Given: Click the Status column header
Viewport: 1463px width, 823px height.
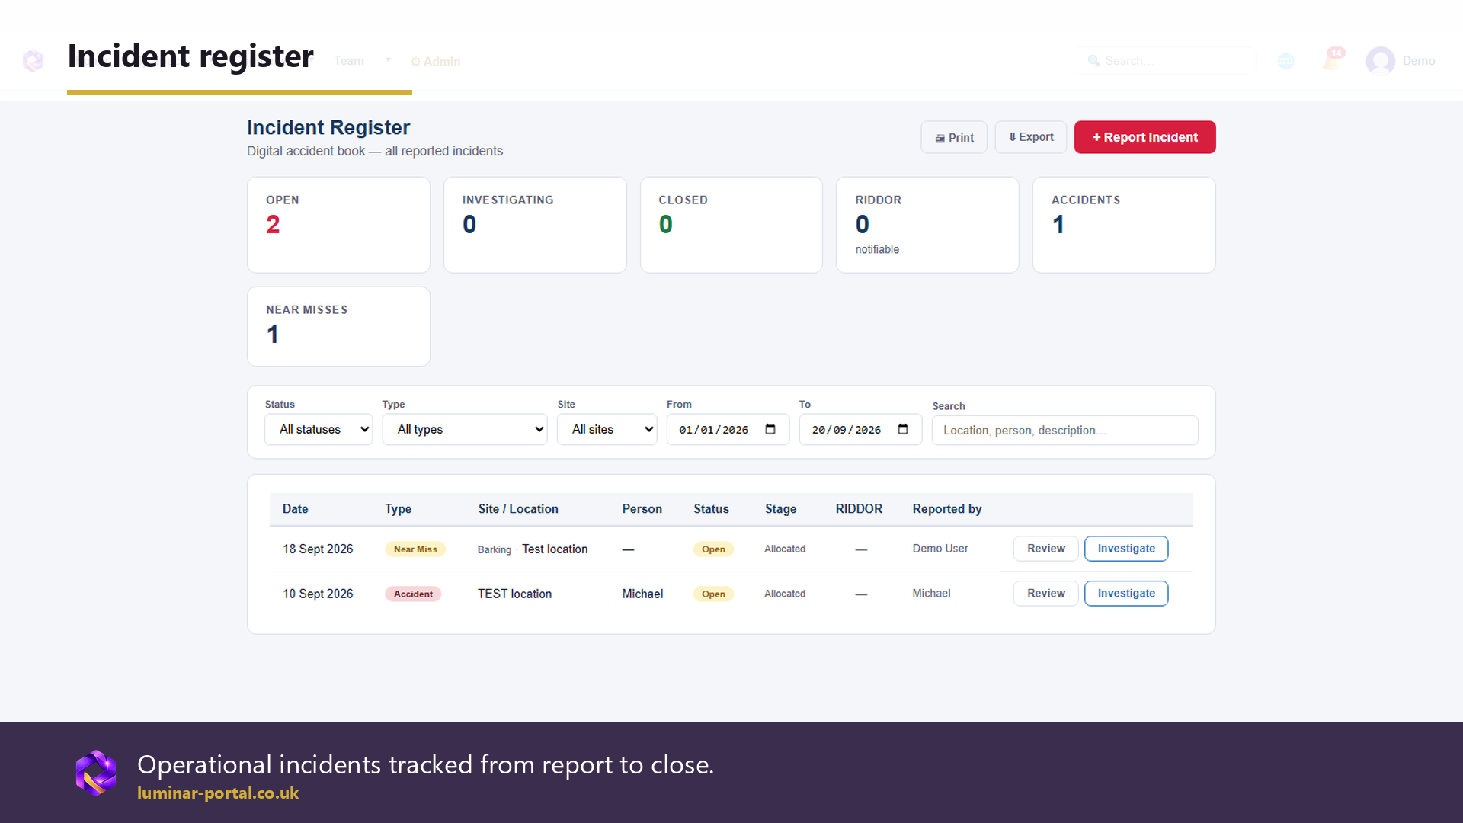Looking at the screenshot, I should coord(711,509).
